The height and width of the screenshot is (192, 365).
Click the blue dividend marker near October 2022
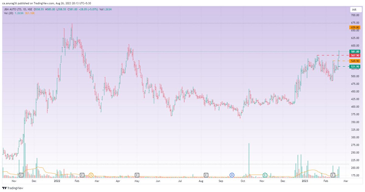(232, 175)
